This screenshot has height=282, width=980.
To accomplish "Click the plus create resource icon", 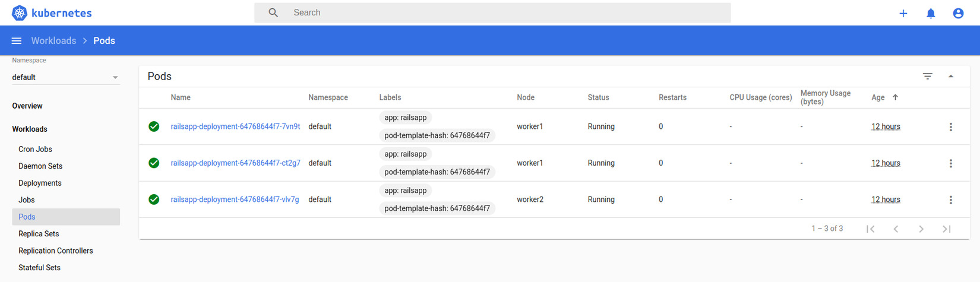I will (903, 13).
